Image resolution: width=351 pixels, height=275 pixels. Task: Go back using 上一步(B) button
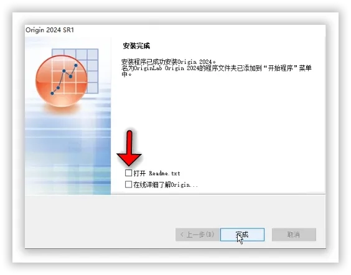click(x=197, y=235)
